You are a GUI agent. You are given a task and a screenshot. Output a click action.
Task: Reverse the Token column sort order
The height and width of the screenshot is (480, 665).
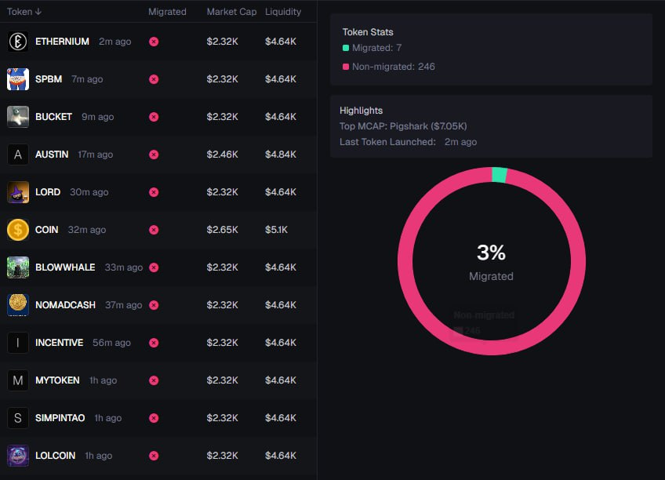point(24,11)
